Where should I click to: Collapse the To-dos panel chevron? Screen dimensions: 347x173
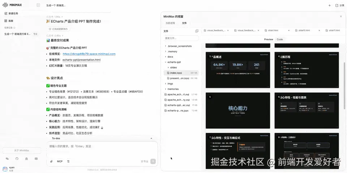(x=151, y=138)
